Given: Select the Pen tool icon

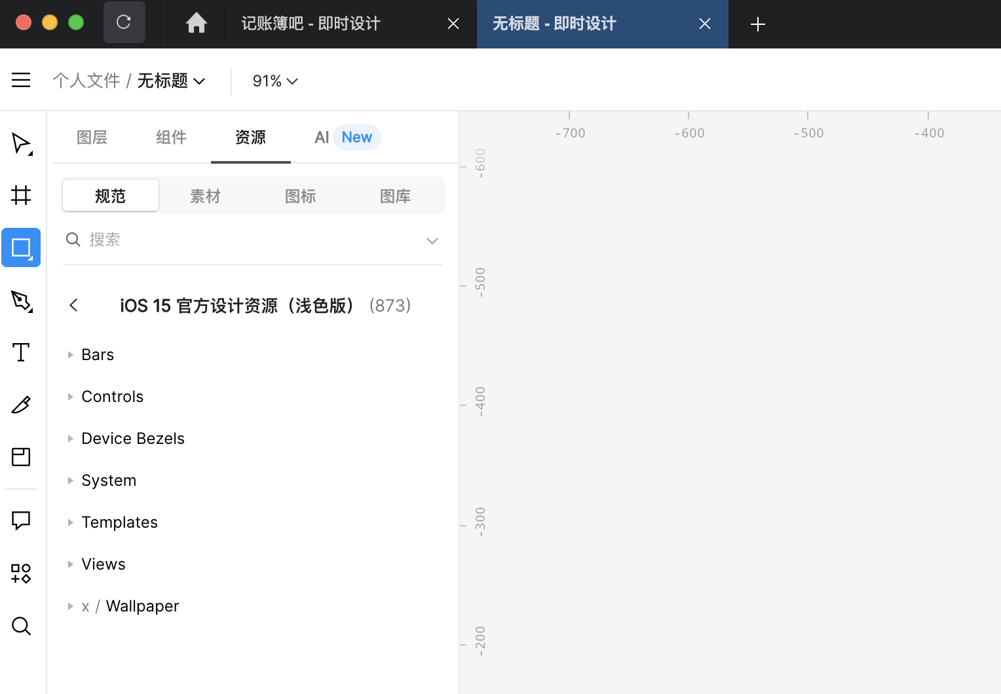Looking at the screenshot, I should click(x=21, y=301).
